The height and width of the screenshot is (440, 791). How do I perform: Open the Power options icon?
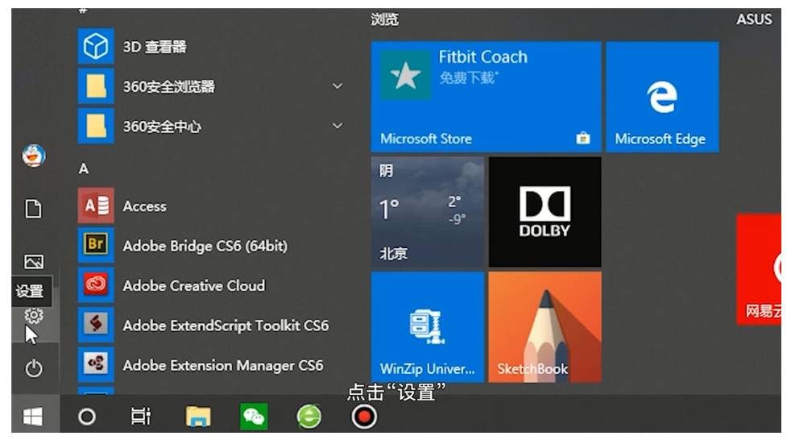point(33,368)
